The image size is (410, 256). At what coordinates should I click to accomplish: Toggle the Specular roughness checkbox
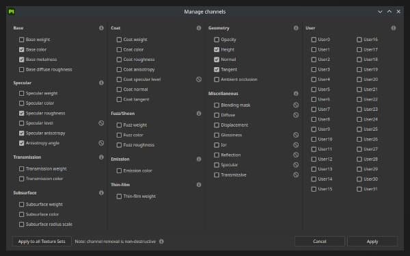click(21, 113)
